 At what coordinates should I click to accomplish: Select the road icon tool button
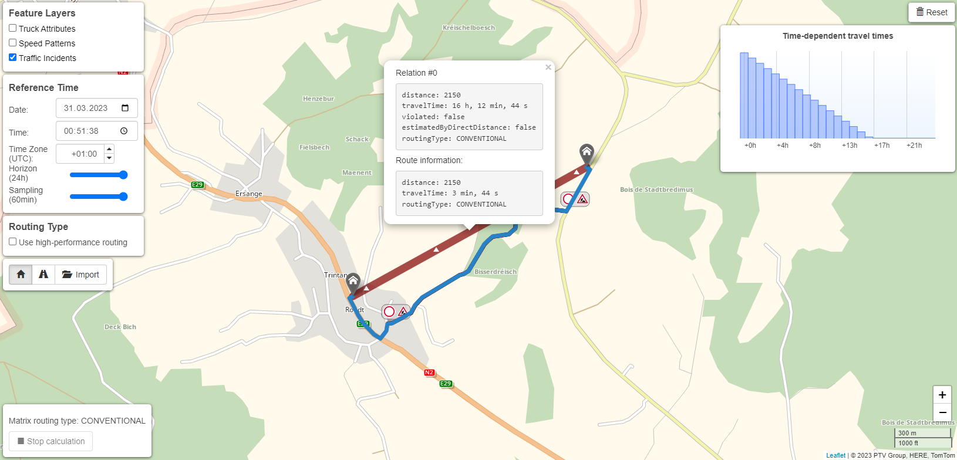point(43,275)
